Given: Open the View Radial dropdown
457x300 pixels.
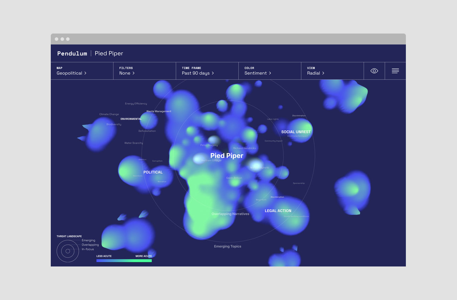Looking at the screenshot, I should tap(333, 71).
